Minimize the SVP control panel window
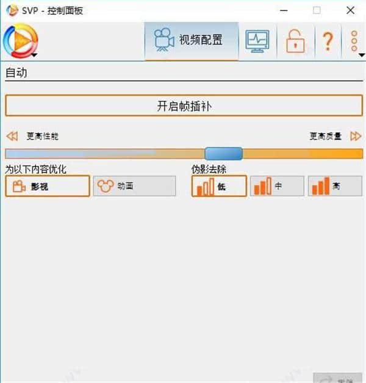366x383 pixels. pyautogui.click(x=284, y=10)
